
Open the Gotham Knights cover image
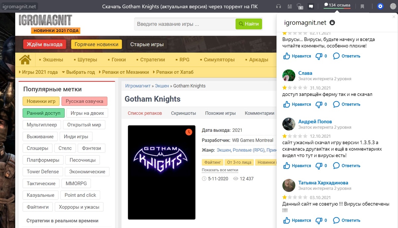coord(162,172)
